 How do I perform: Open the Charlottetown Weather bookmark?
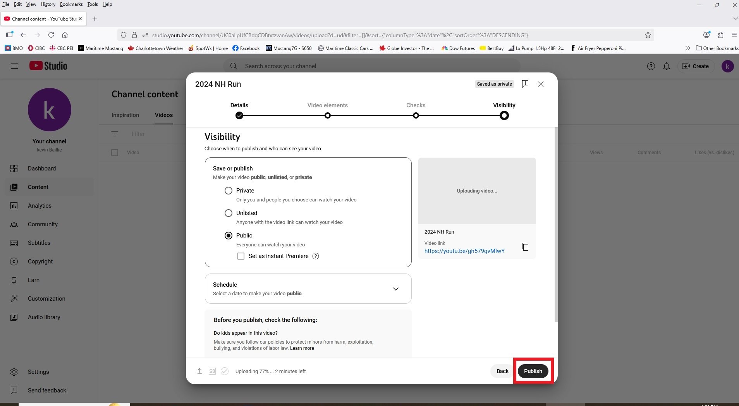156,48
